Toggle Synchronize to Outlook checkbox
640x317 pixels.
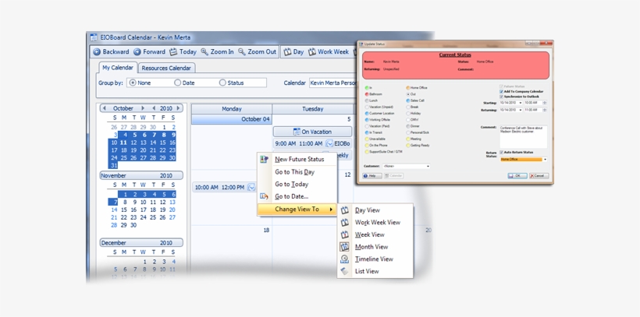coord(501,97)
